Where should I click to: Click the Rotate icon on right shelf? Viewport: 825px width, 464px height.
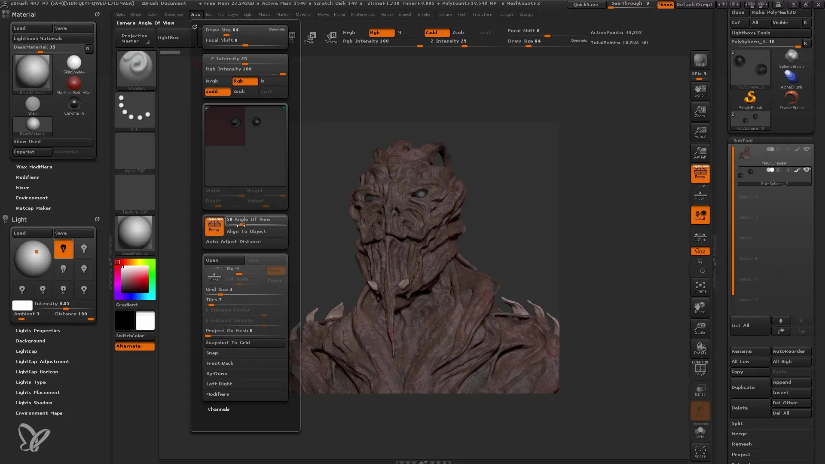(x=700, y=349)
